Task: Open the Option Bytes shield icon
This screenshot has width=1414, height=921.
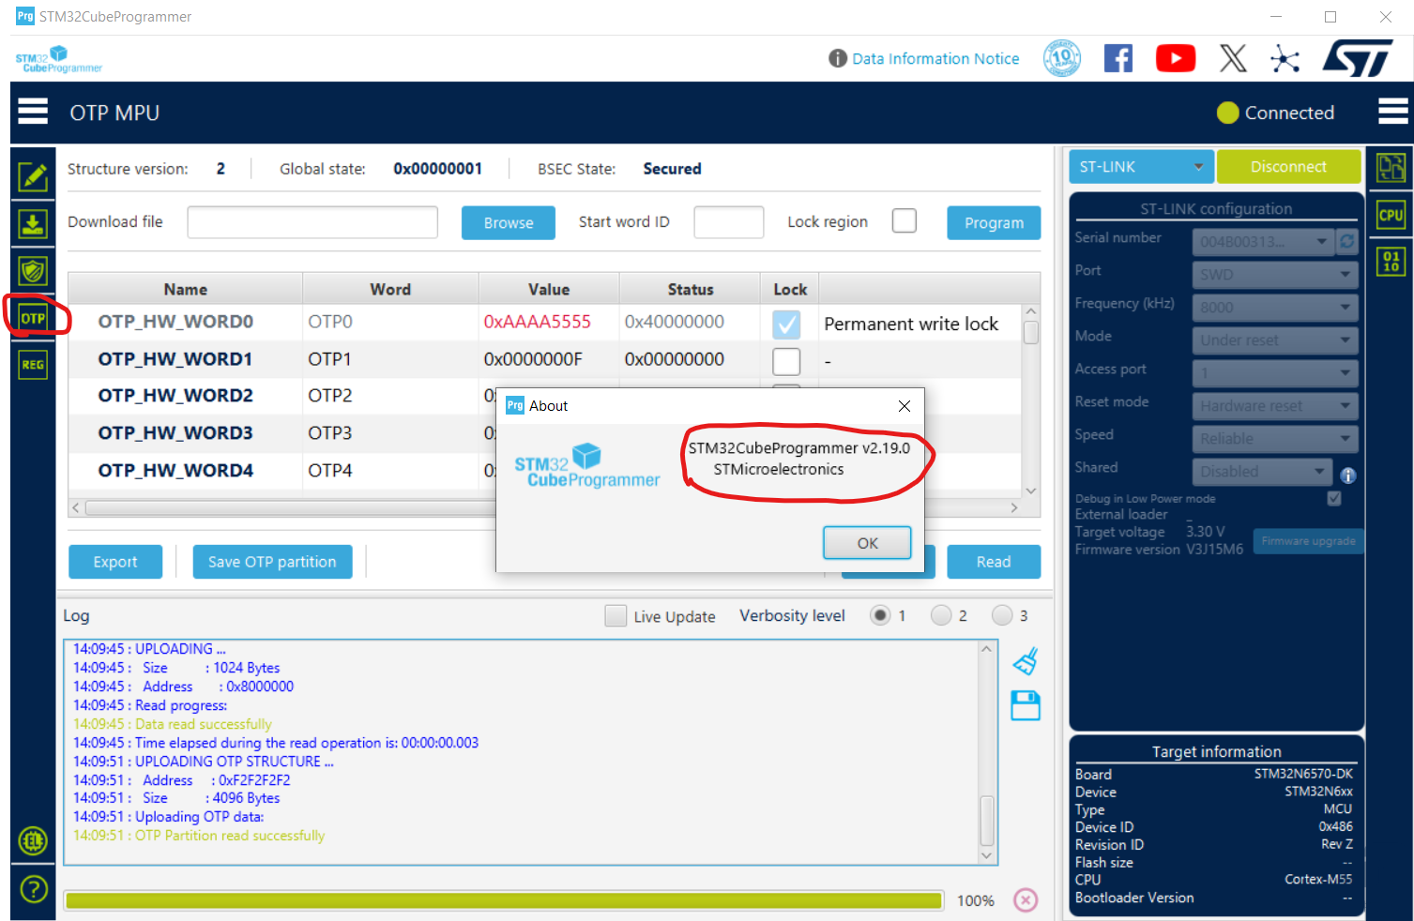Action: tap(33, 271)
